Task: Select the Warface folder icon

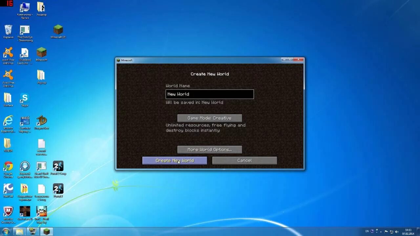Action: tap(8, 100)
